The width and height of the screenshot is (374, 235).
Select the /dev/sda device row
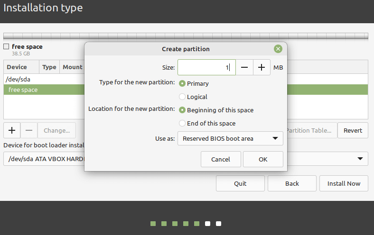point(43,79)
